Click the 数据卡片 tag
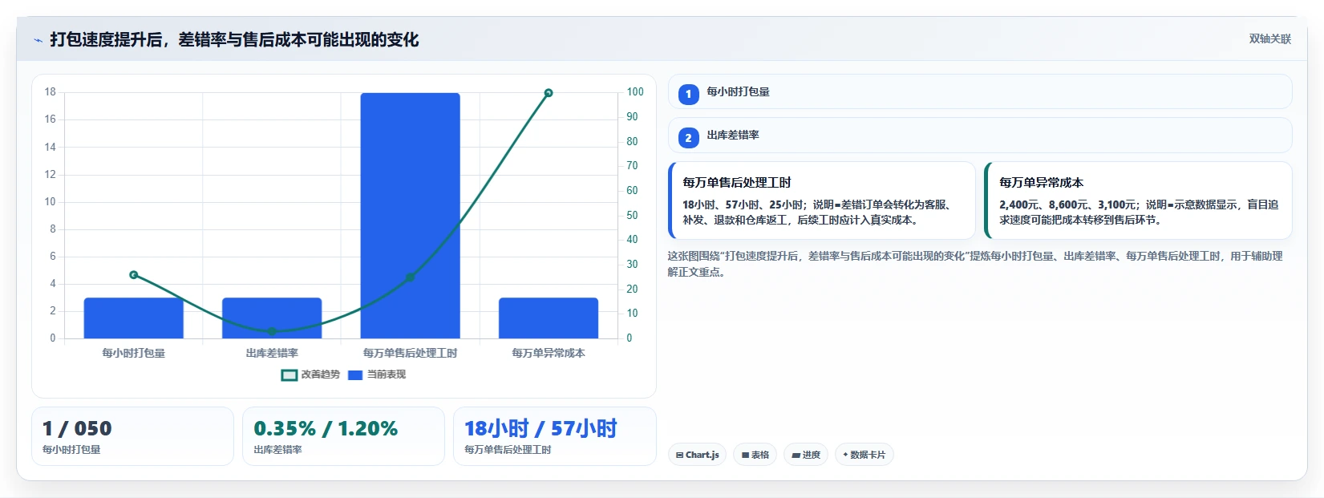Image resolution: width=1324 pixels, height=498 pixels. [864, 455]
